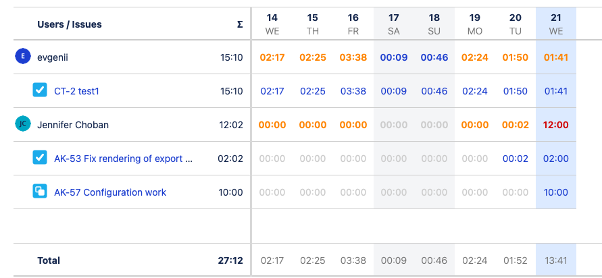
Task: Click the Users / Issues column header
Action: pyautogui.click(x=70, y=24)
